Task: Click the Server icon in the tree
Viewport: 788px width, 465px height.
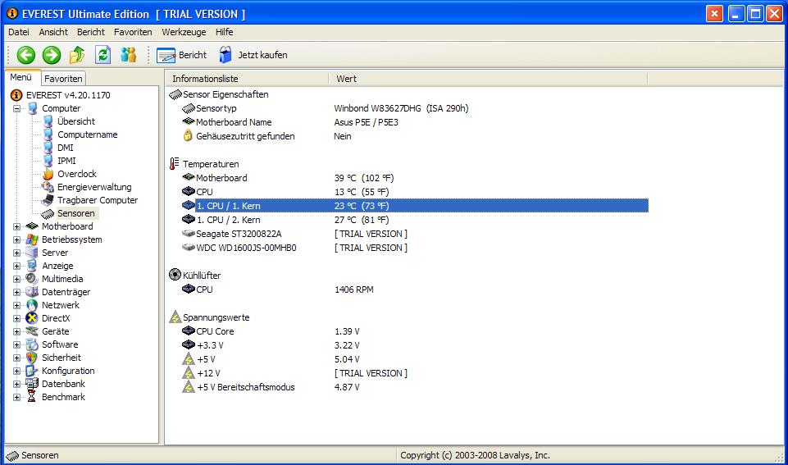Action: 32,253
